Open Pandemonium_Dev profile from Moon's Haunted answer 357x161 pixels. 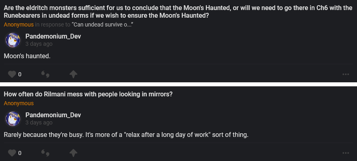pos(53,37)
